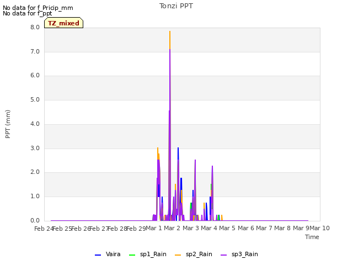Click the orange sp2_Rain legend color marker
The width and height of the screenshot is (353, 265).
click(x=178, y=255)
